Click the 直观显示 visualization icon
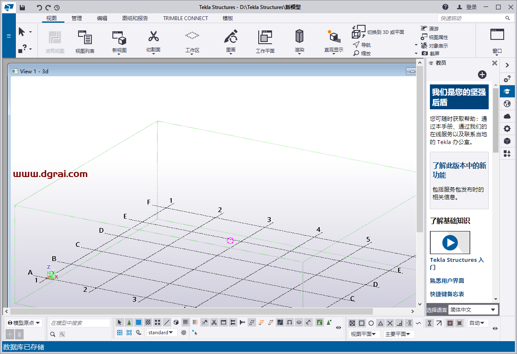Image resolution: width=517 pixels, height=354 pixels. [x=334, y=36]
